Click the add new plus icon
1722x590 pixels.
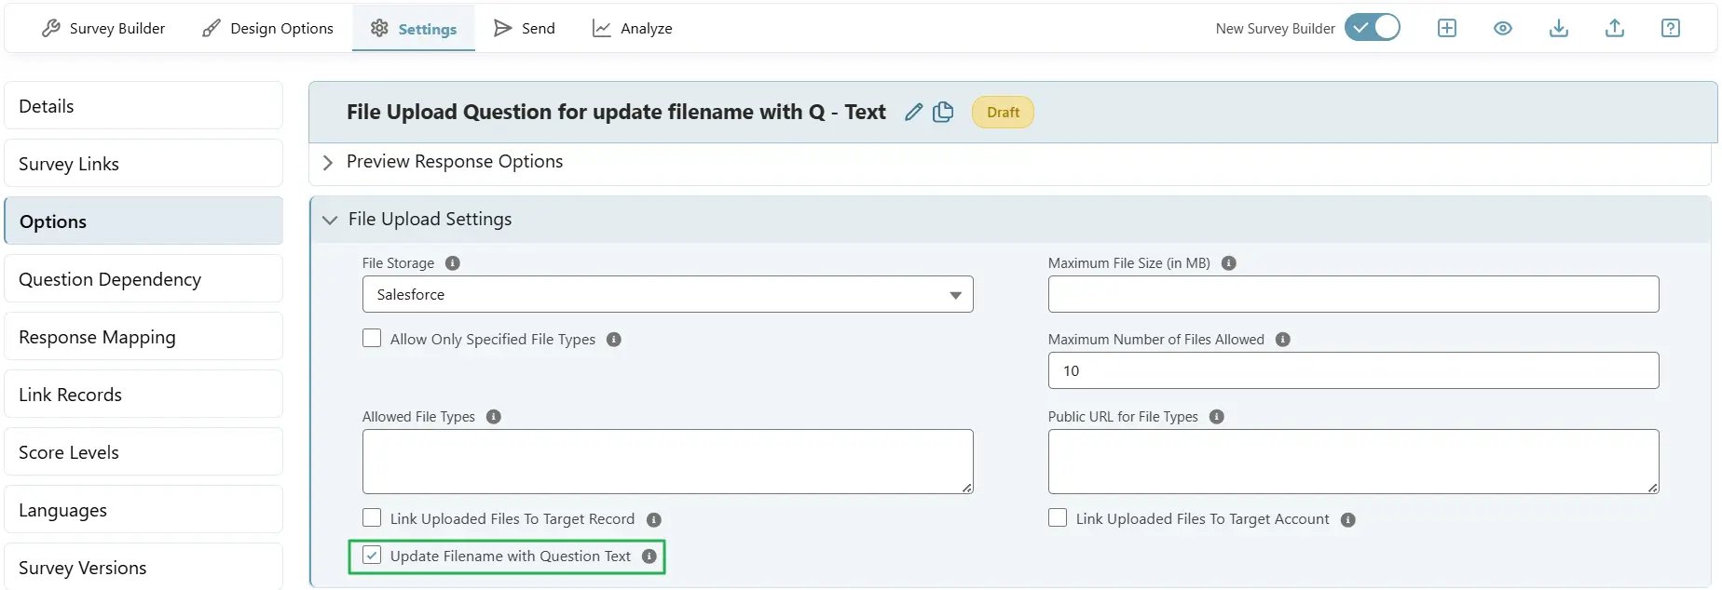(x=1447, y=28)
